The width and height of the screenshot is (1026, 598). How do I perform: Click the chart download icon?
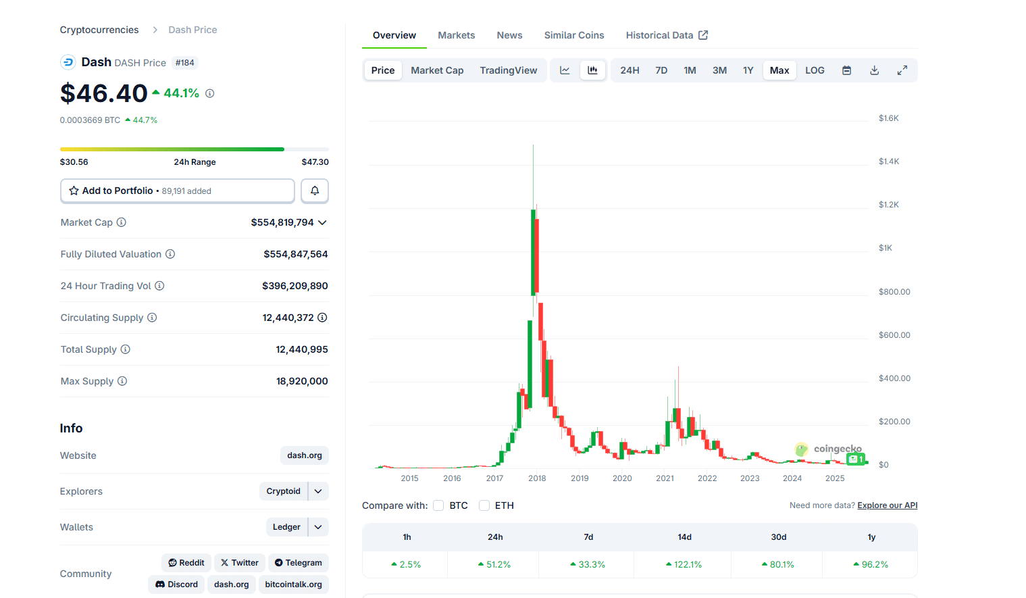pos(874,70)
